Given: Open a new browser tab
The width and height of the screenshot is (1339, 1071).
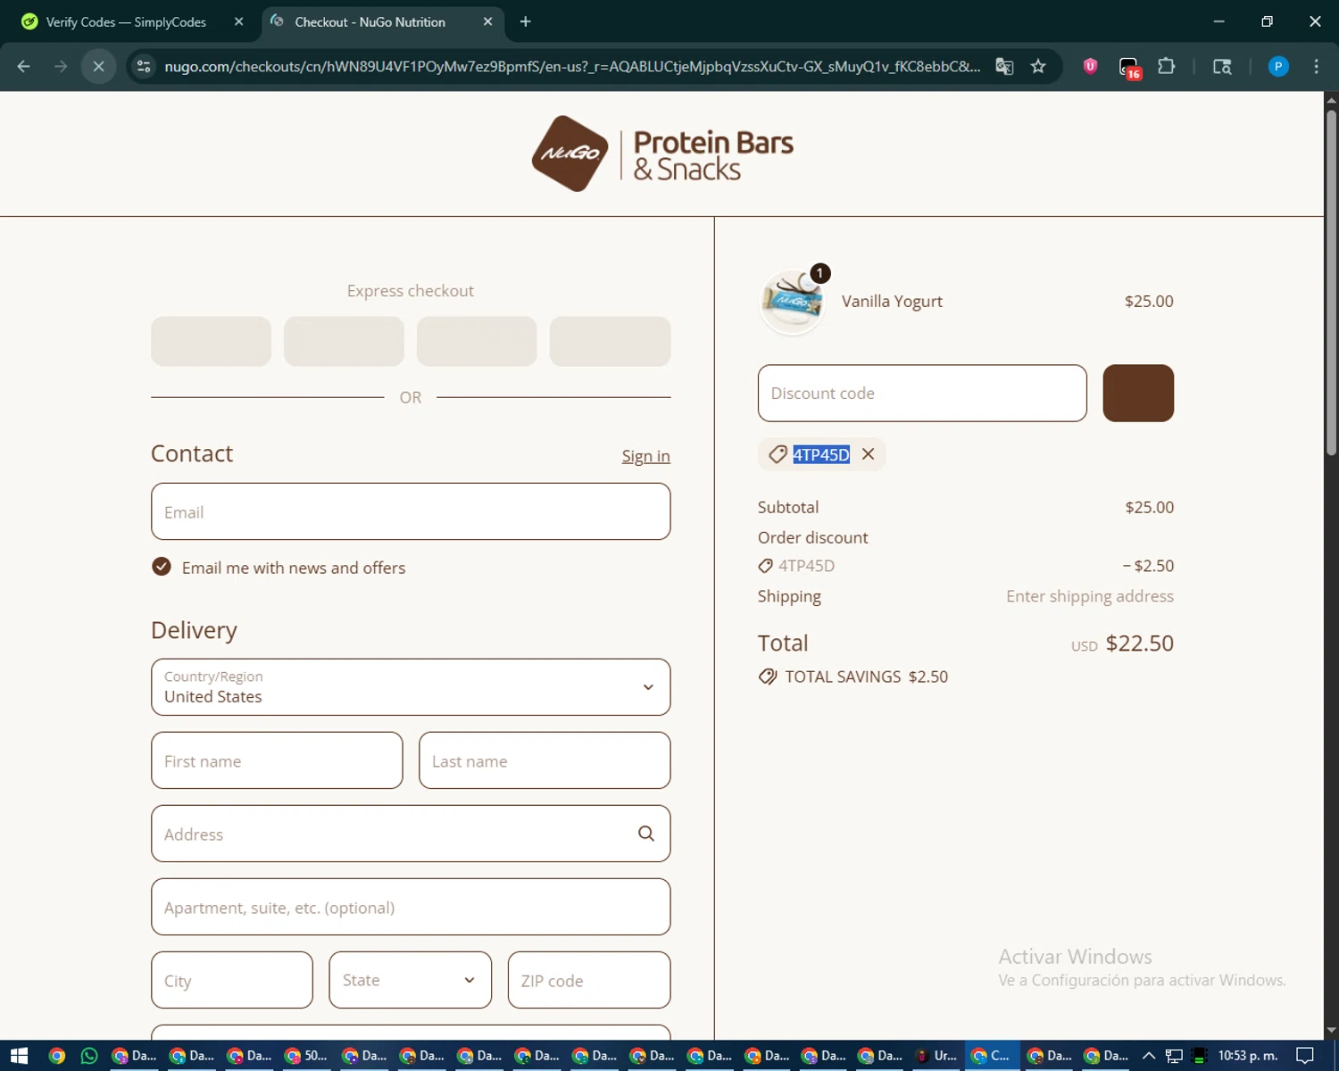Looking at the screenshot, I should pyautogui.click(x=525, y=21).
